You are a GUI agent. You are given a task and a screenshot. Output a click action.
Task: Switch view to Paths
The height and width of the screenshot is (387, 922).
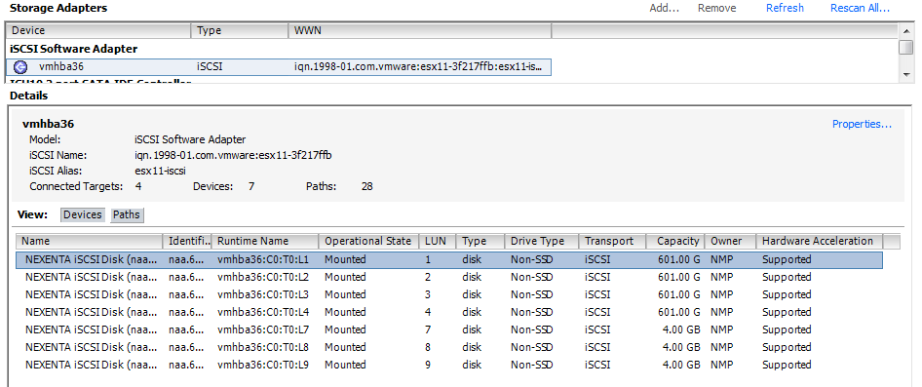coord(127,214)
